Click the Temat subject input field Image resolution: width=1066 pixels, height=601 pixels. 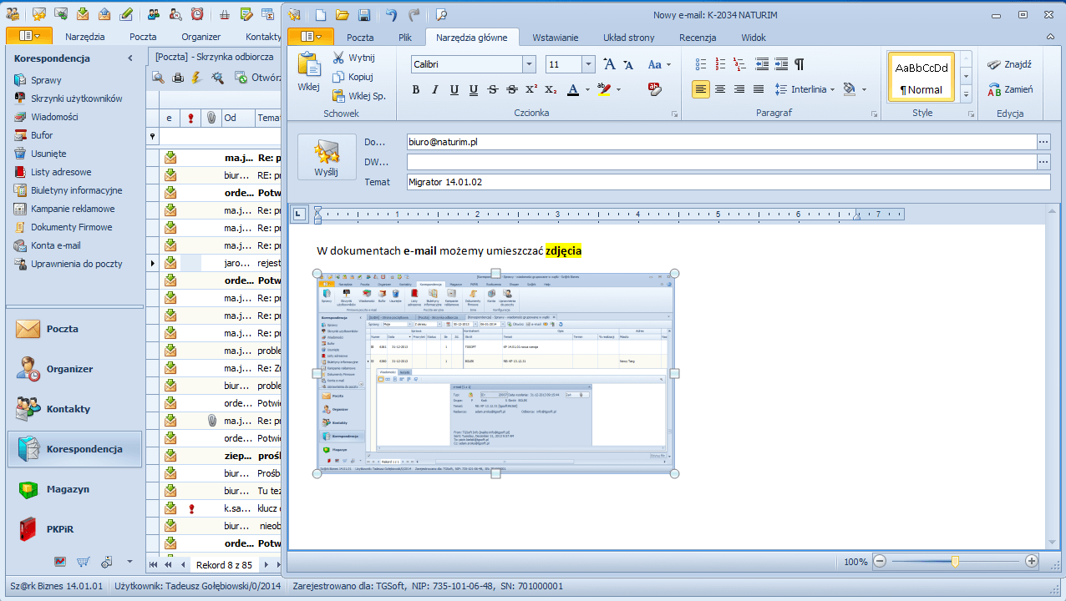coord(728,182)
